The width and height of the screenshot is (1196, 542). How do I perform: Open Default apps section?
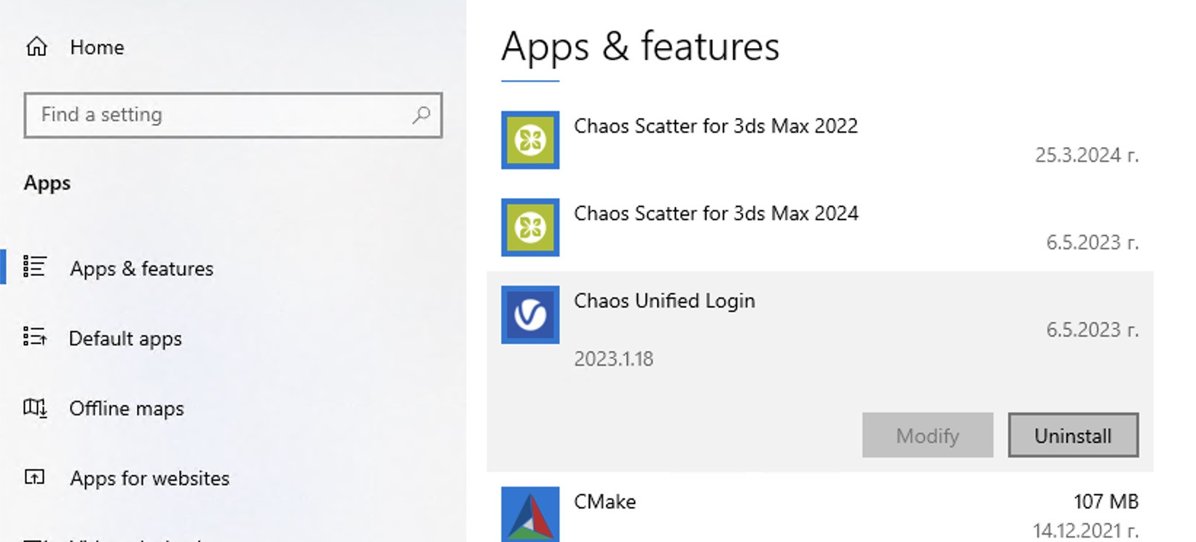pos(125,339)
